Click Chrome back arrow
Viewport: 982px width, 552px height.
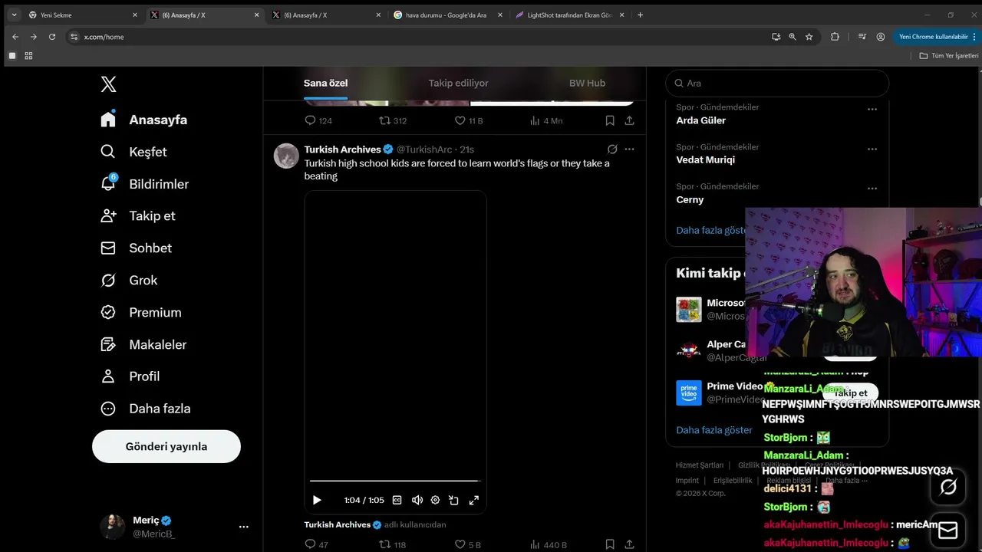pyautogui.click(x=15, y=37)
